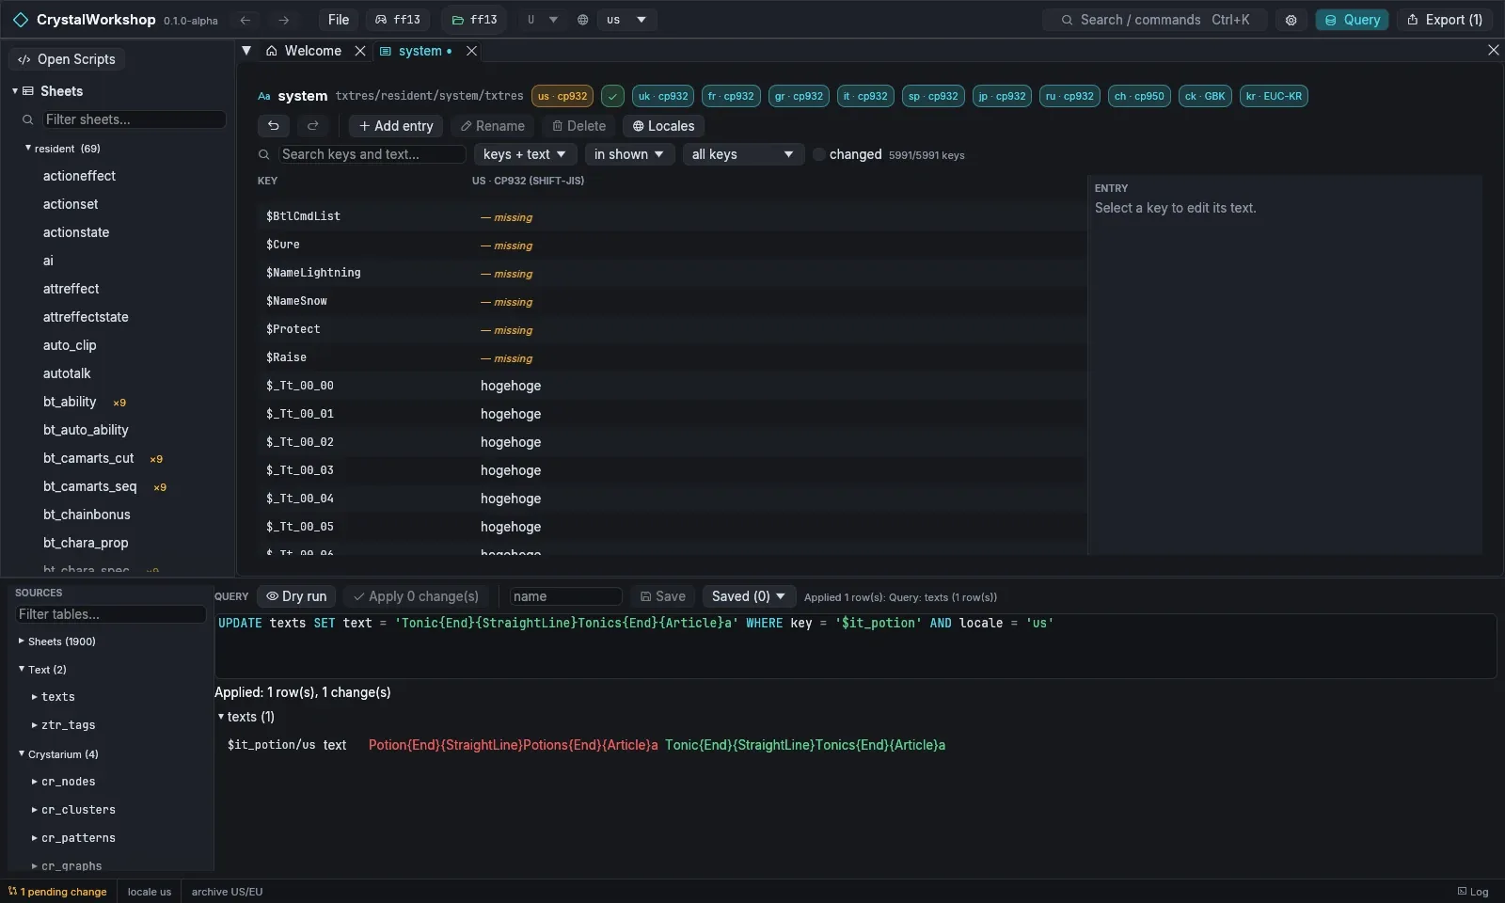Open the Query panel button
Screen dimensions: 1505x903
coord(1353,20)
